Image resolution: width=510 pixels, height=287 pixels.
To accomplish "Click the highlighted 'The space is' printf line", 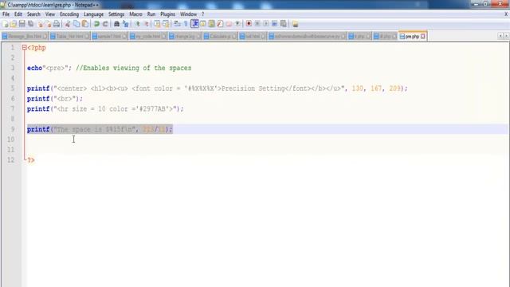I will pyautogui.click(x=100, y=129).
